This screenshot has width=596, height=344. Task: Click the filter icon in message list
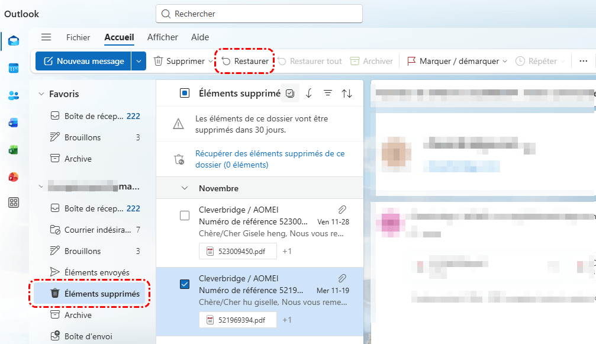(x=327, y=93)
